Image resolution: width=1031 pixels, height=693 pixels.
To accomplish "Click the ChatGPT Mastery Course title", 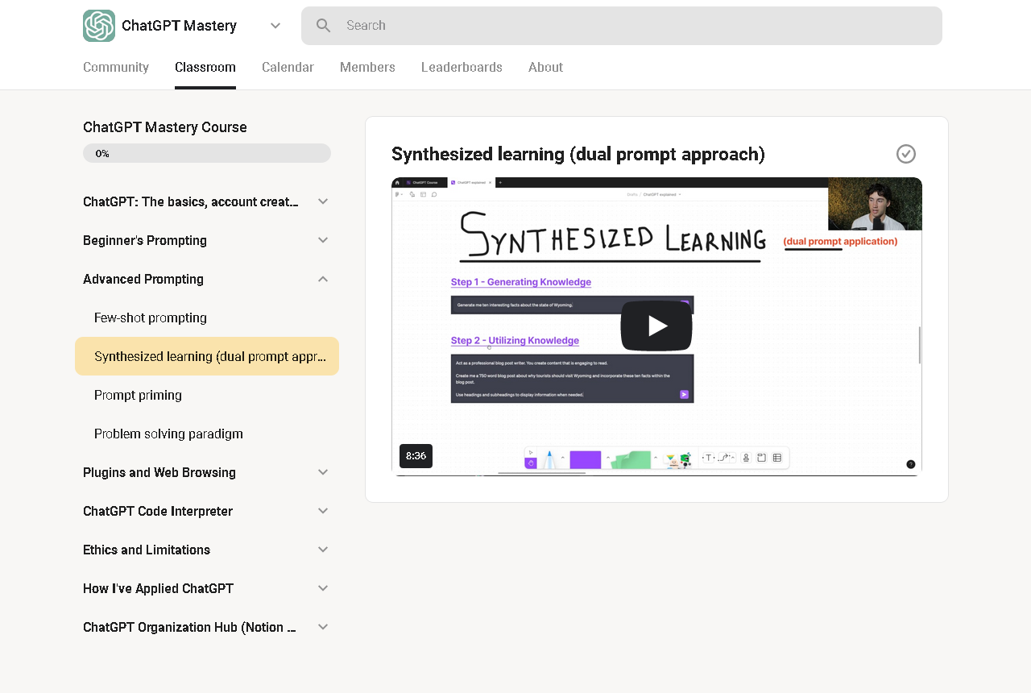I will click(165, 127).
